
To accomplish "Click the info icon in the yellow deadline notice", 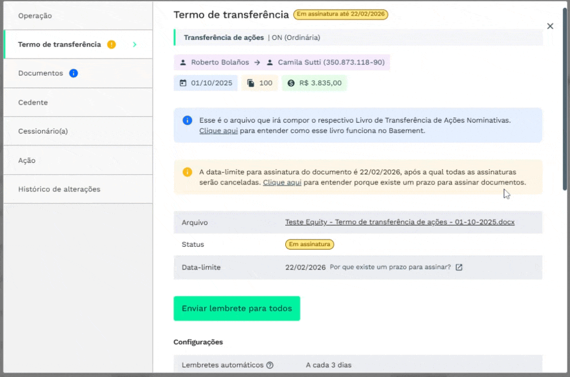I will click(x=187, y=172).
